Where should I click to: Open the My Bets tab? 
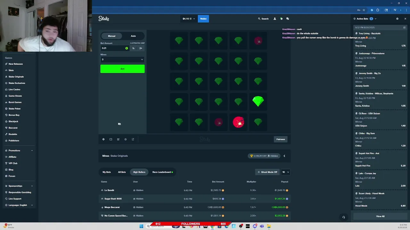107,172
